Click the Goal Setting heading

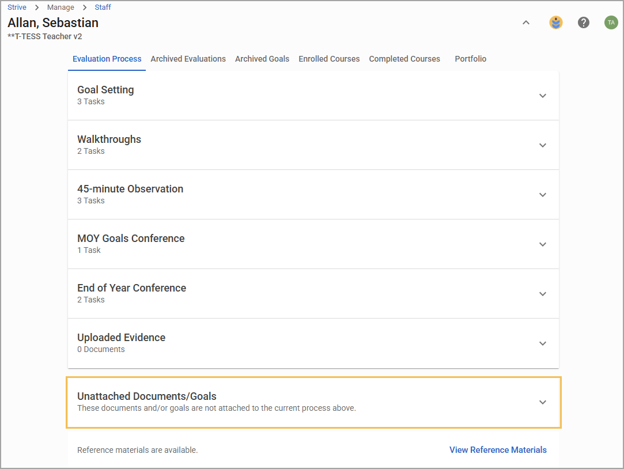(105, 90)
